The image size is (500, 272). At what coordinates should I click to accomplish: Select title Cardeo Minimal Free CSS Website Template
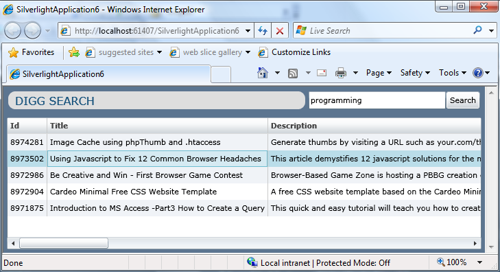tap(157, 192)
